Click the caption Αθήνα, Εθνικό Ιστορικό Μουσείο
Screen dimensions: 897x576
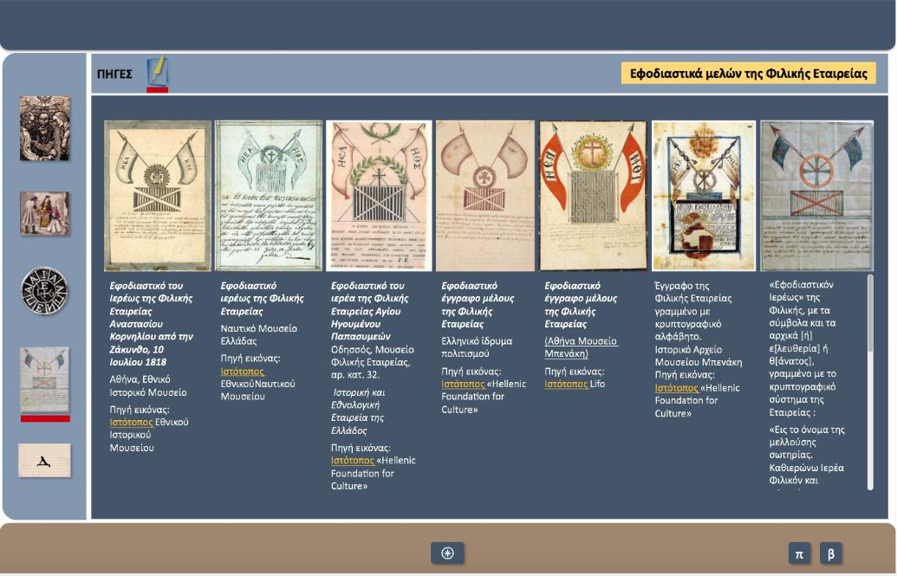[x=148, y=385]
